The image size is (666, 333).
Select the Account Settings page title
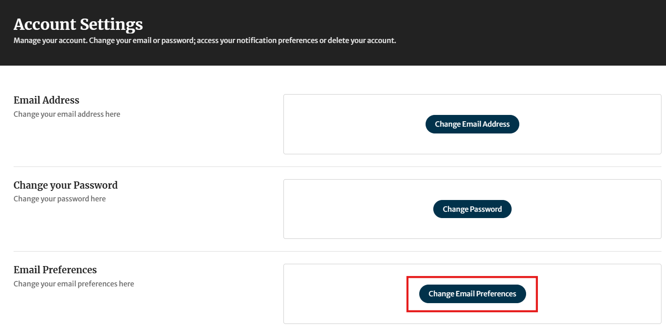click(x=78, y=24)
